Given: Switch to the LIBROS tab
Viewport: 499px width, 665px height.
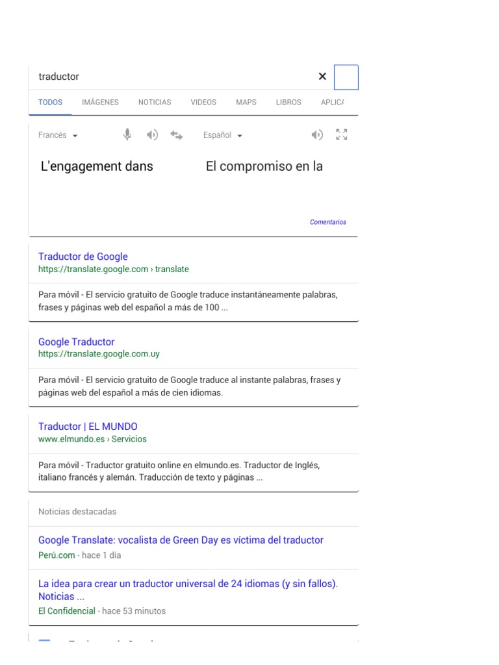Looking at the screenshot, I should 288,102.
